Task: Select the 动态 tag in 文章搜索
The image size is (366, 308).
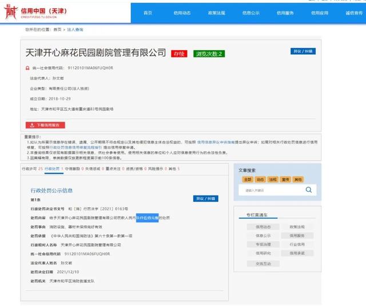Action: click(x=260, y=179)
